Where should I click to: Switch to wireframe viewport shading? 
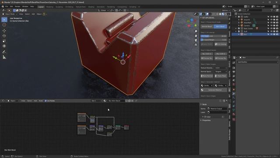[x=217, y=14]
